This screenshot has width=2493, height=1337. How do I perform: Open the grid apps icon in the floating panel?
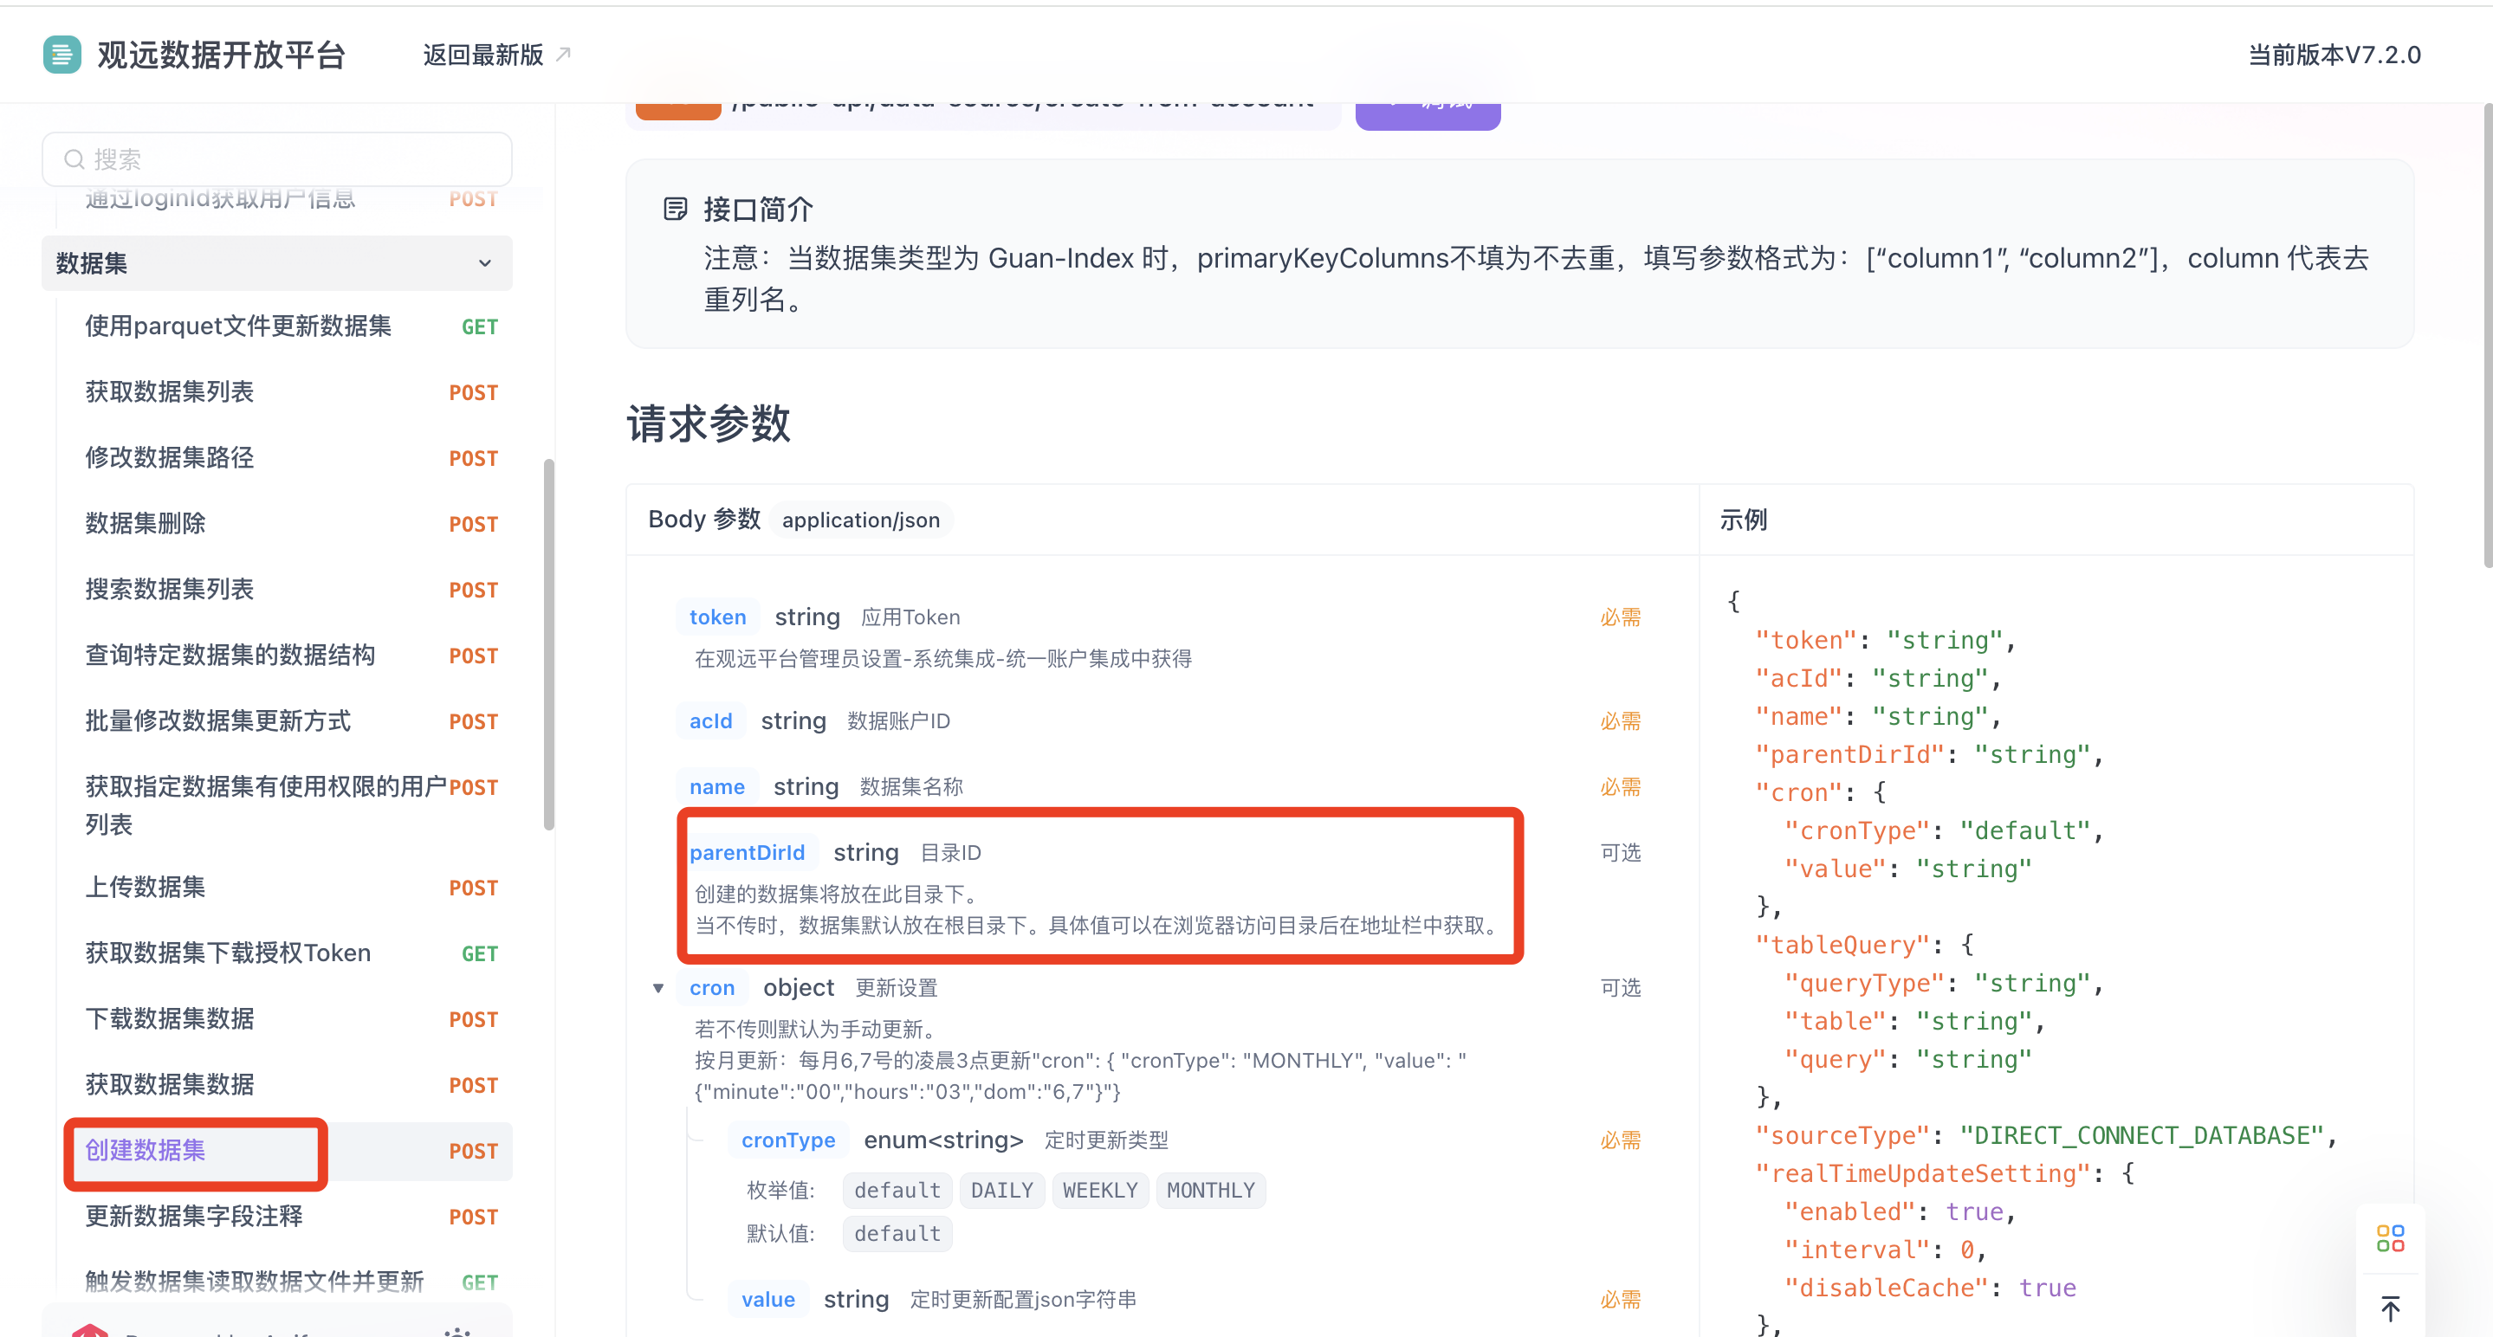(2389, 1237)
